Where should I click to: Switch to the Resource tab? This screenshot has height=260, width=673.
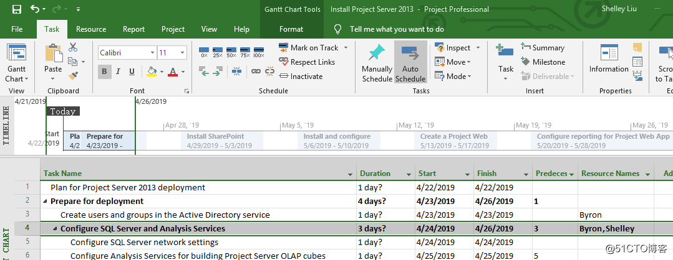coord(91,29)
